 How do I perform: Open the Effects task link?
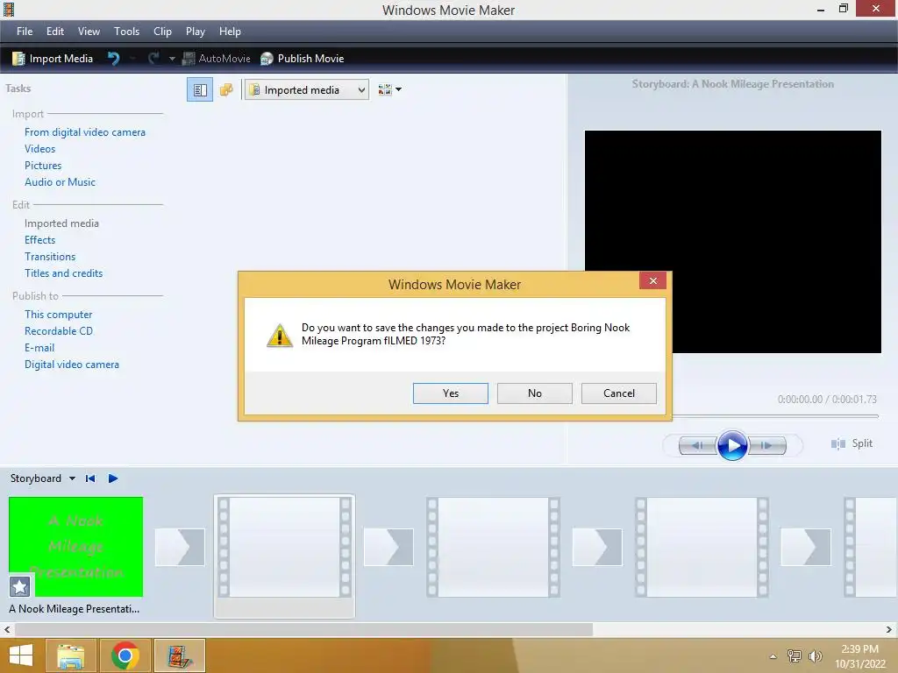40,240
